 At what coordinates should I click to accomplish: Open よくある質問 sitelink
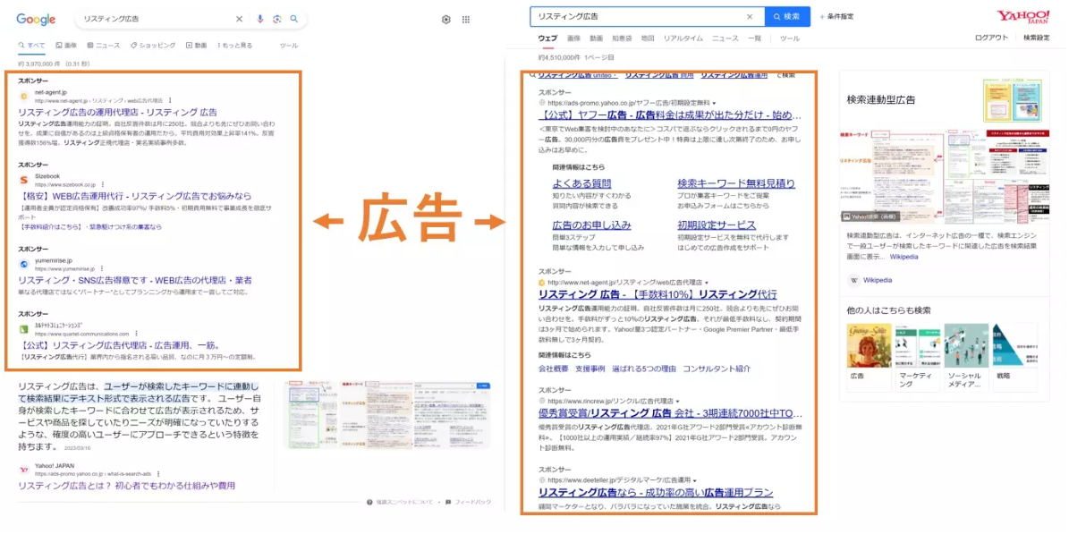click(x=581, y=183)
